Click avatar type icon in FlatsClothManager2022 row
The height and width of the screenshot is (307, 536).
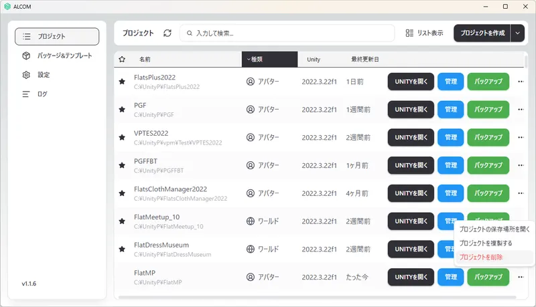(251, 193)
